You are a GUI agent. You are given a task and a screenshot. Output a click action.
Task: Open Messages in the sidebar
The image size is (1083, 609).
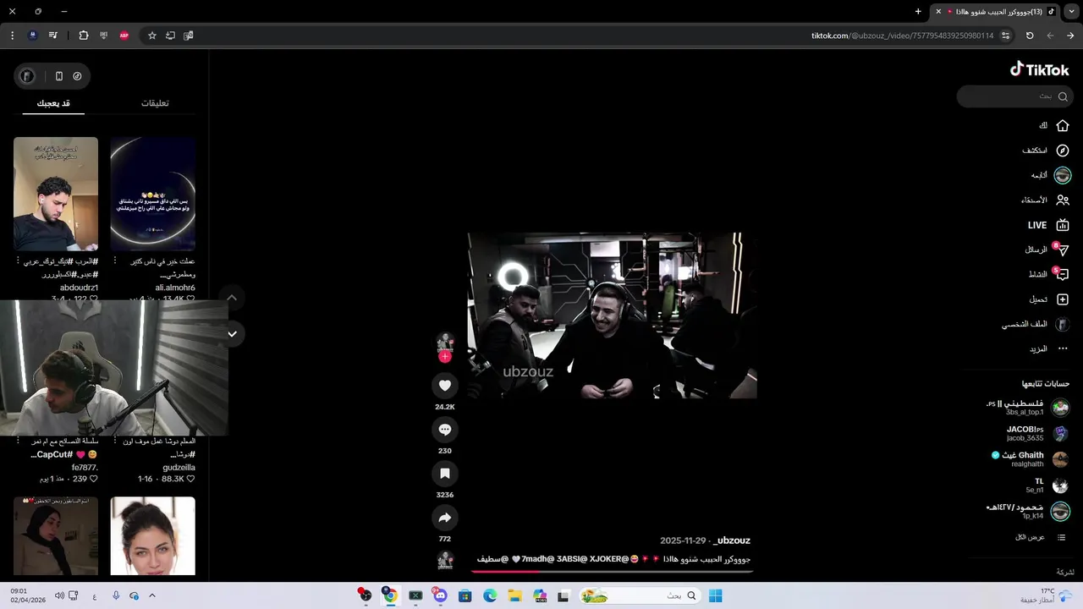(1049, 250)
